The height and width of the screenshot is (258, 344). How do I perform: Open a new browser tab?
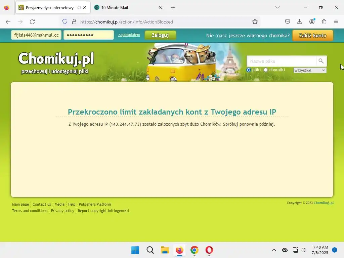pyautogui.click(x=173, y=8)
